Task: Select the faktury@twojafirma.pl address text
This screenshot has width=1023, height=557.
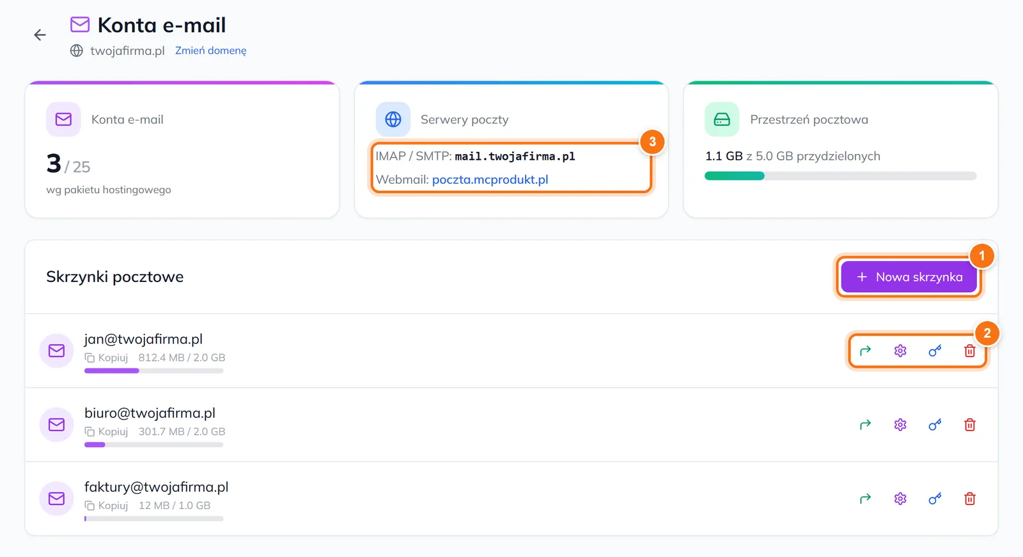Action: [x=156, y=487]
